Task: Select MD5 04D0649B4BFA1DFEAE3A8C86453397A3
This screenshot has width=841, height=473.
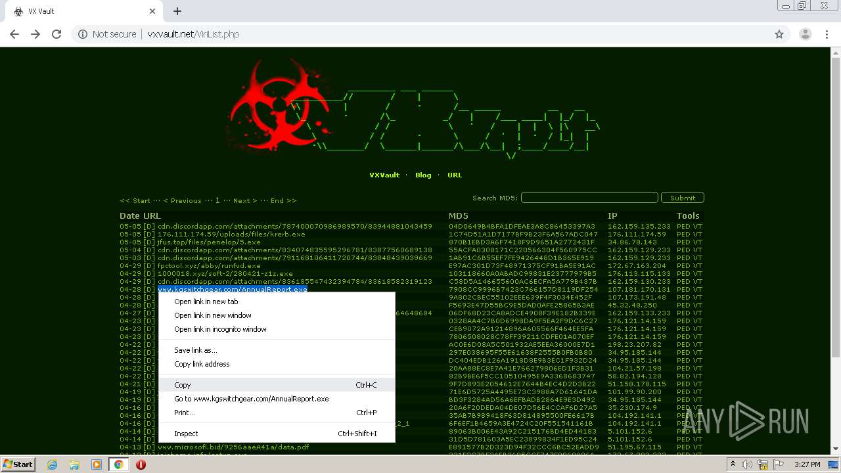Action: tap(522, 226)
